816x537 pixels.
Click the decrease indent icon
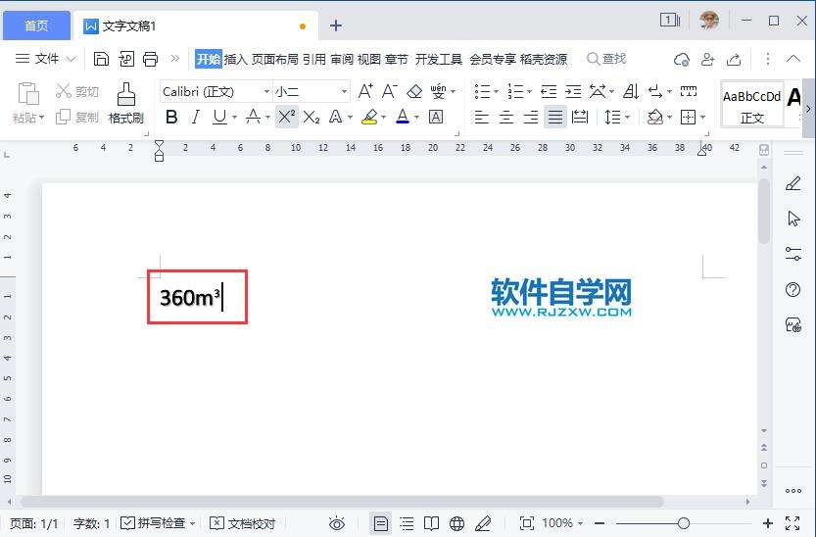549,92
